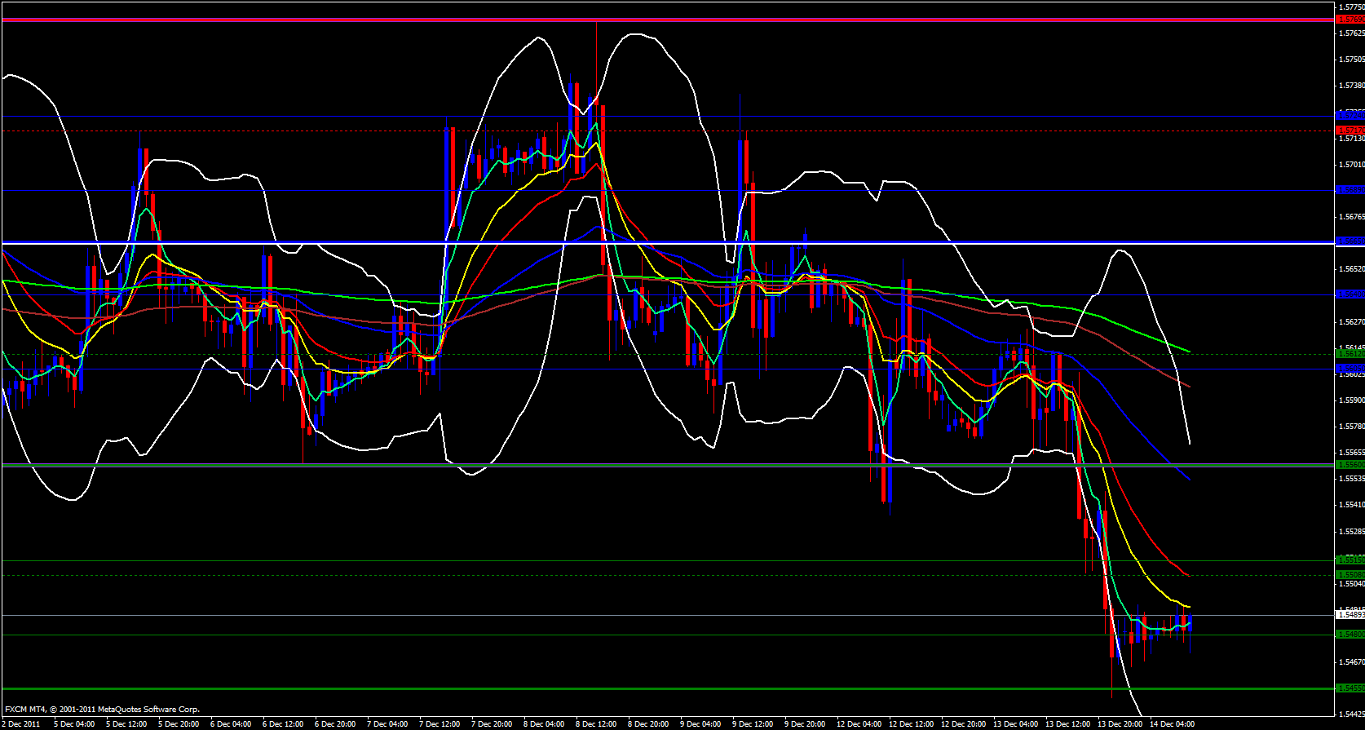Click the 2 Dec 2011 date label
The height and width of the screenshot is (730, 1365).
(x=23, y=724)
